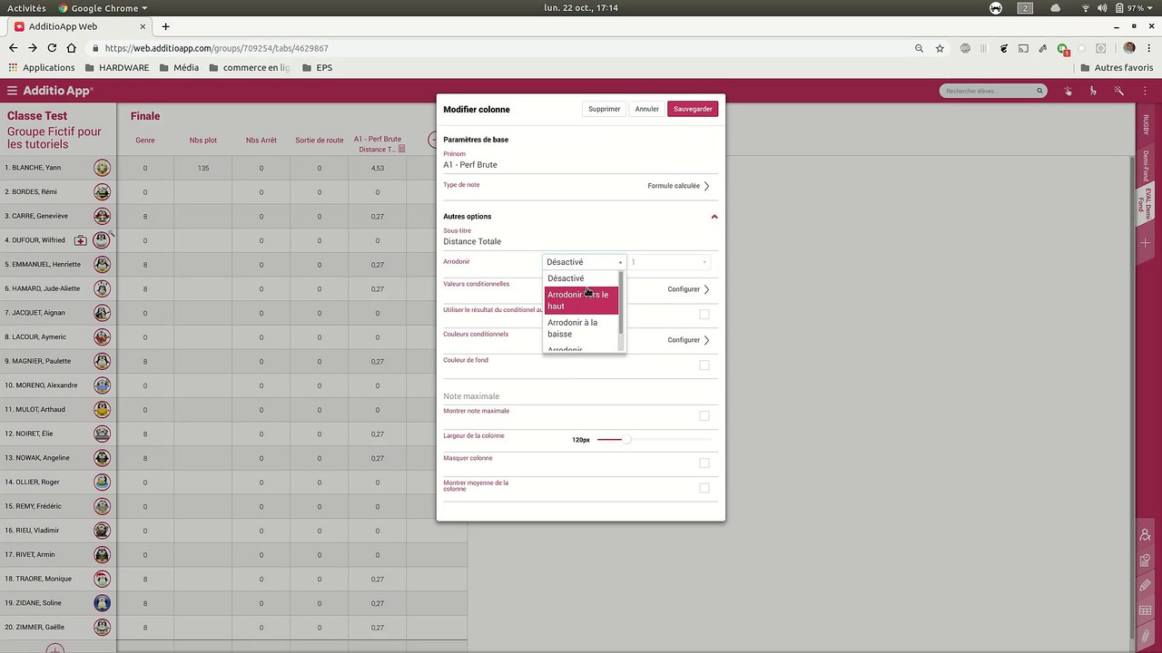Bookmark this page with the star icon

(x=940, y=48)
